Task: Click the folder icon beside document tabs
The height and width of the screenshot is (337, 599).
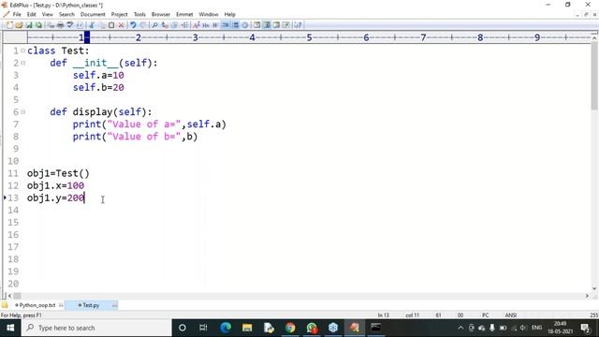Action: coord(5,305)
